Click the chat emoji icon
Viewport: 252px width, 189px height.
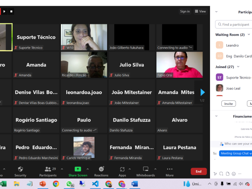234,174
